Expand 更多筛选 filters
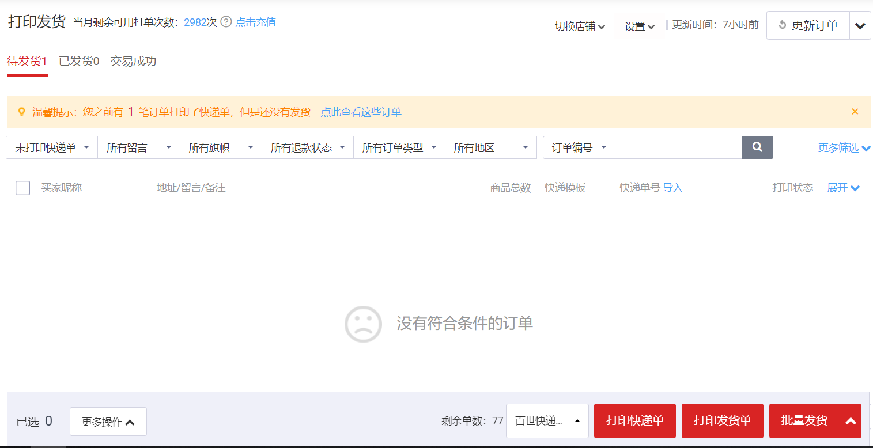 tap(844, 148)
